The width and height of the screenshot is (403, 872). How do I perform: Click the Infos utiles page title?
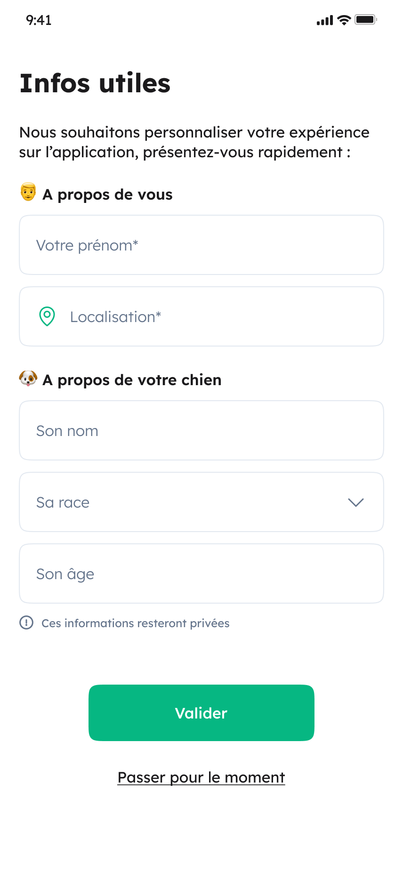[x=95, y=83]
